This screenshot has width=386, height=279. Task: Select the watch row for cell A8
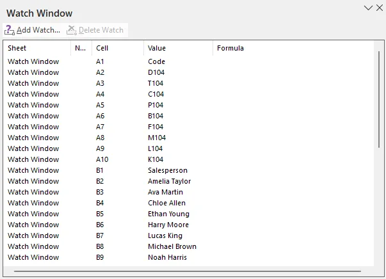click(188, 138)
